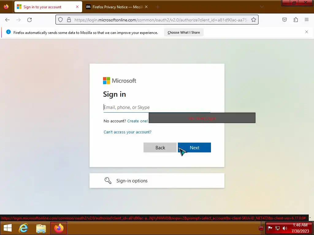This screenshot has width=314, height=235.
Task: Click the red tray icon left of the flag
Action: coord(261,228)
